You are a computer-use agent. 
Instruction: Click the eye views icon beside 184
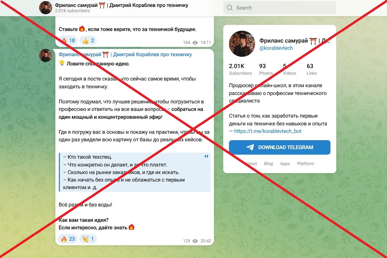(x=195, y=43)
